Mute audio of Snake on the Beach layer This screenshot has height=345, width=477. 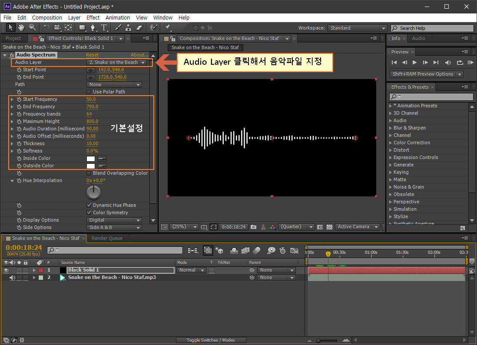(12, 278)
